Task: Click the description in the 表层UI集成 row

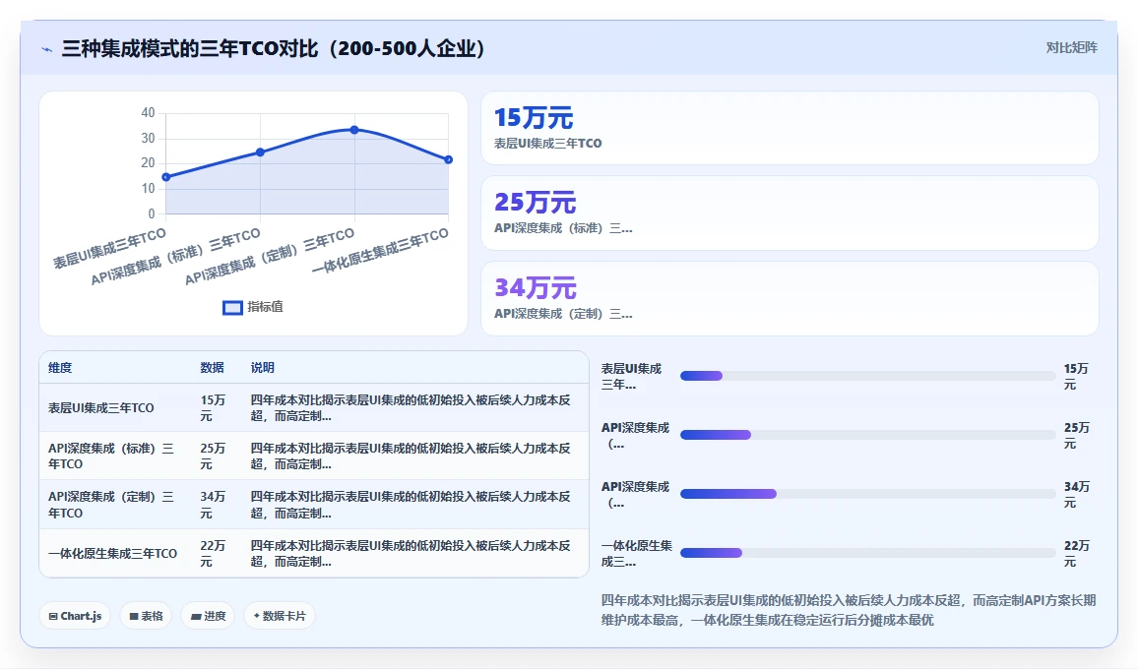Action: pos(411,408)
